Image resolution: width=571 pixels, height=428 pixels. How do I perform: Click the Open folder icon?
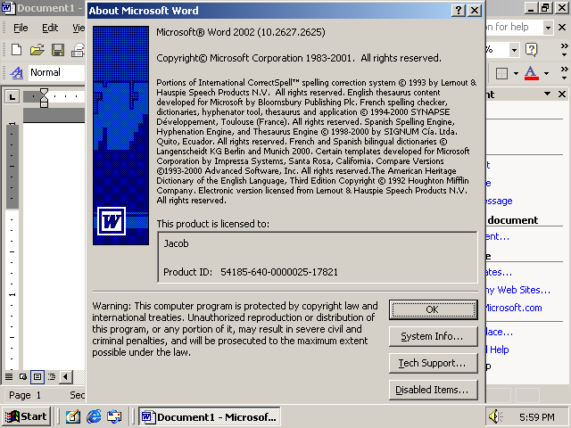[37, 50]
